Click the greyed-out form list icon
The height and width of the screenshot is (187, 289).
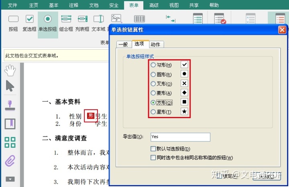(250, 18)
